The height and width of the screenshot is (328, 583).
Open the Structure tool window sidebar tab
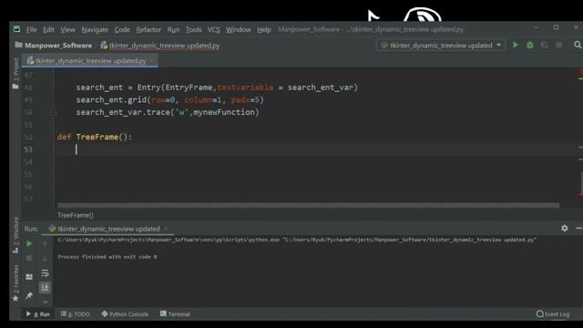[x=15, y=235]
